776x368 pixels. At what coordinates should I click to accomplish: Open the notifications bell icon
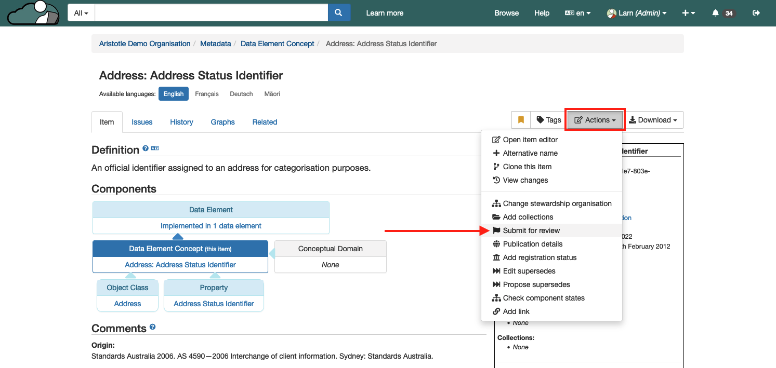[716, 13]
